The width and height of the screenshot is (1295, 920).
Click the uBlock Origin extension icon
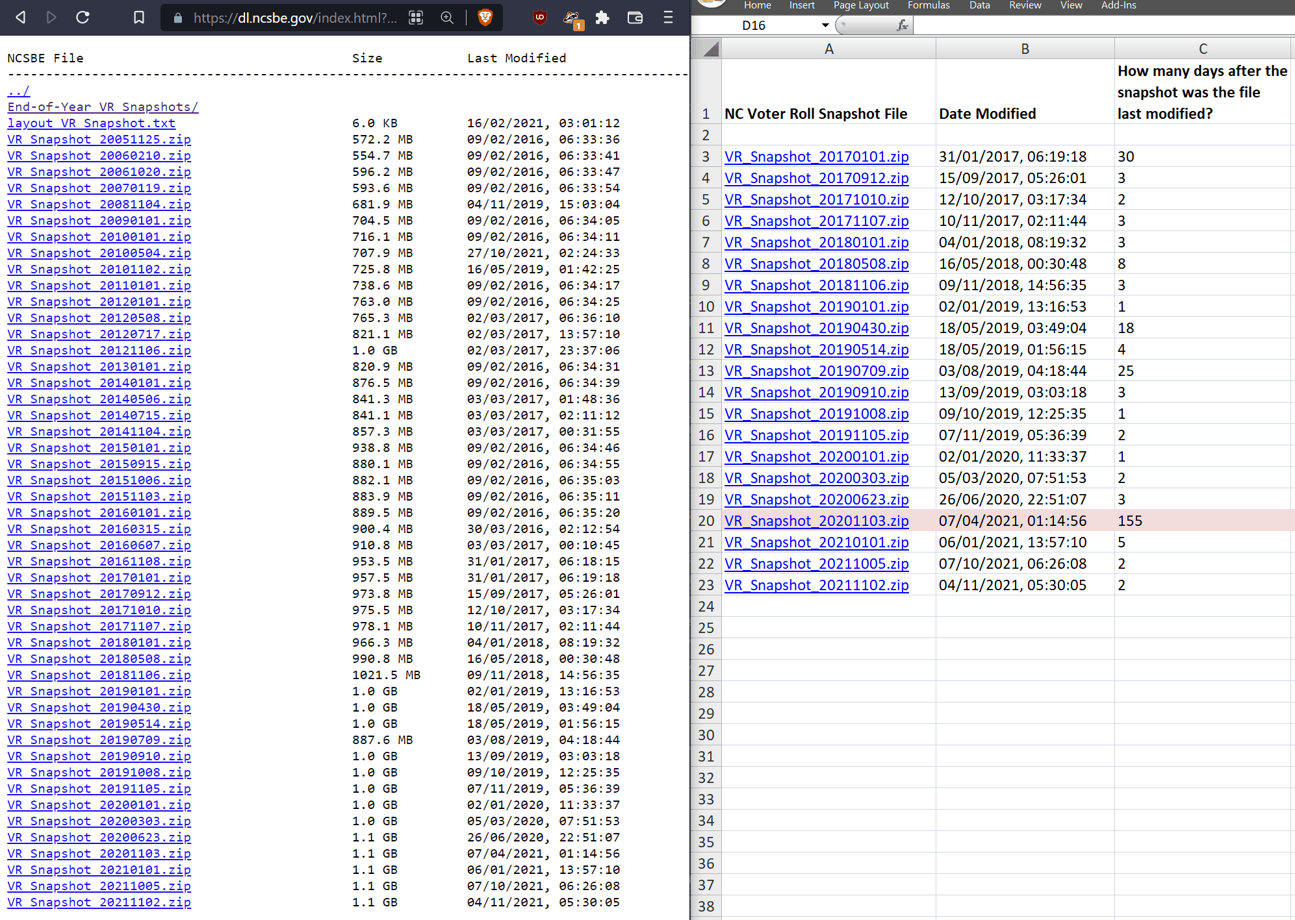click(539, 18)
